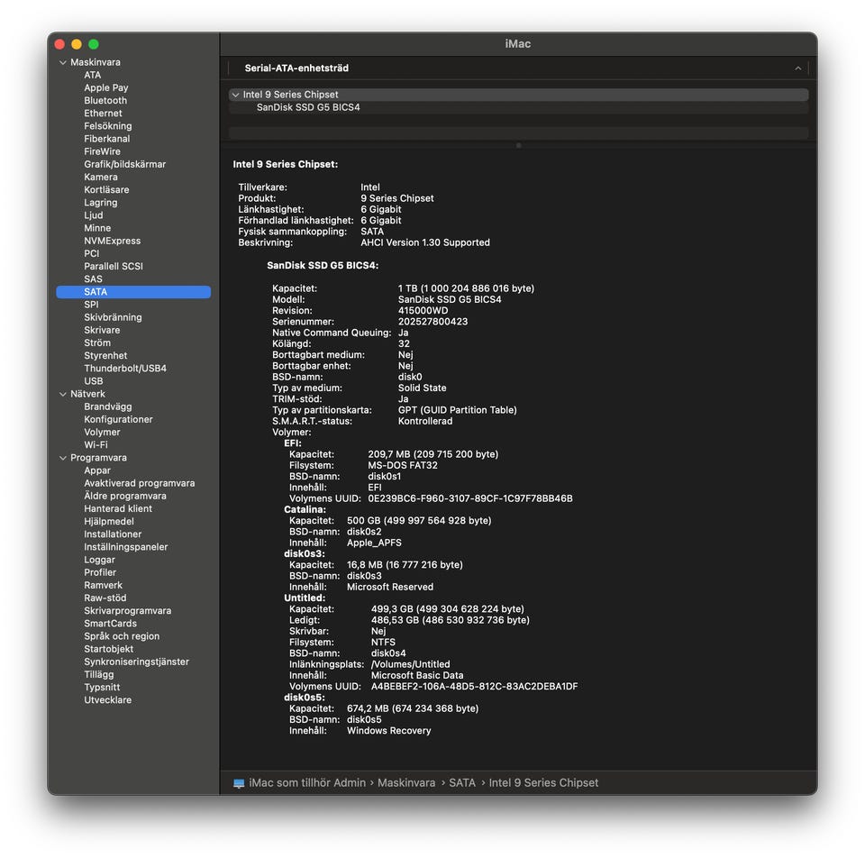Open Brandvägg under Nätverk
865x858 pixels.
click(107, 406)
